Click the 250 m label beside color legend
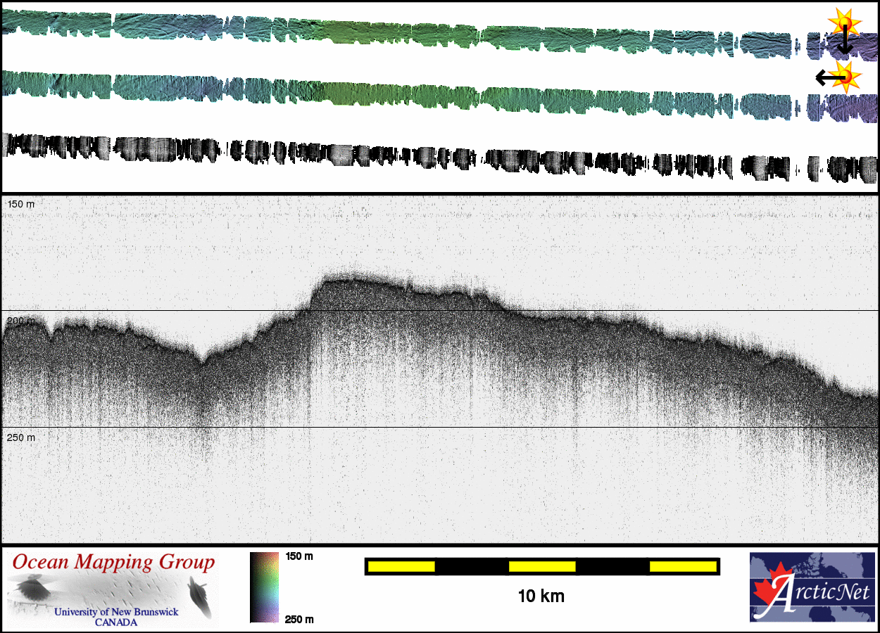This screenshot has width=880, height=633. click(298, 619)
